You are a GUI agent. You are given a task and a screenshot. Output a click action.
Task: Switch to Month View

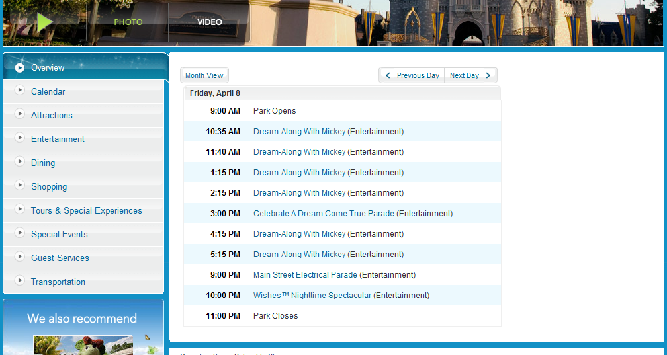[204, 75]
